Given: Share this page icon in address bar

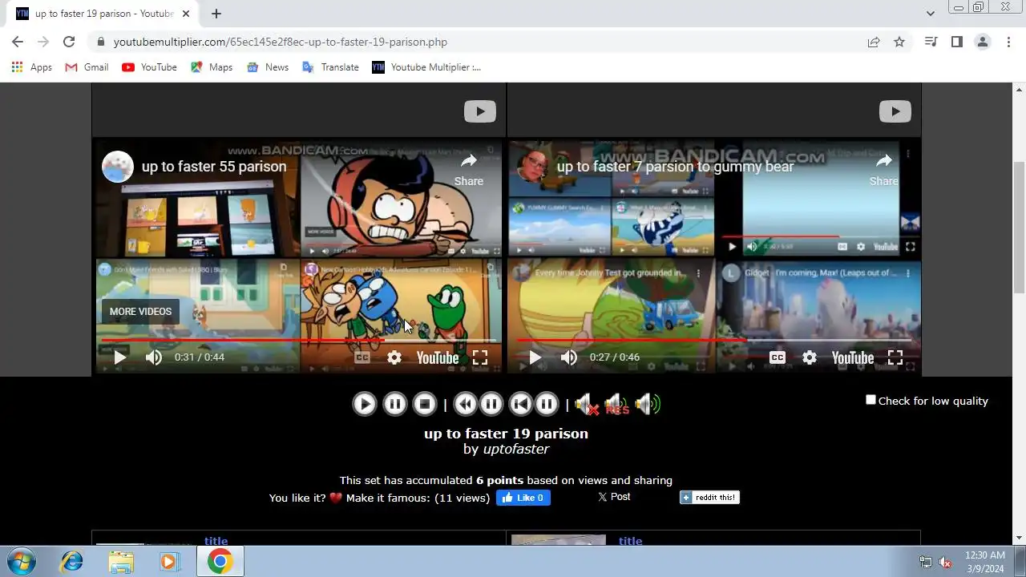Looking at the screenshot, I should point(874,42).
